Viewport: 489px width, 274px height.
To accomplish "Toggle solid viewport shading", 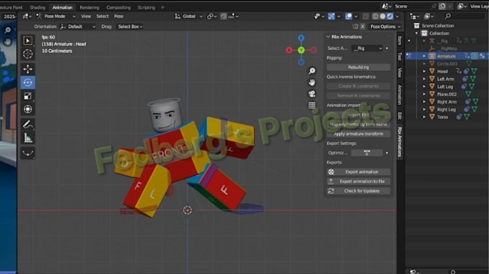I will pyautogui.click(x=383, y=16).
